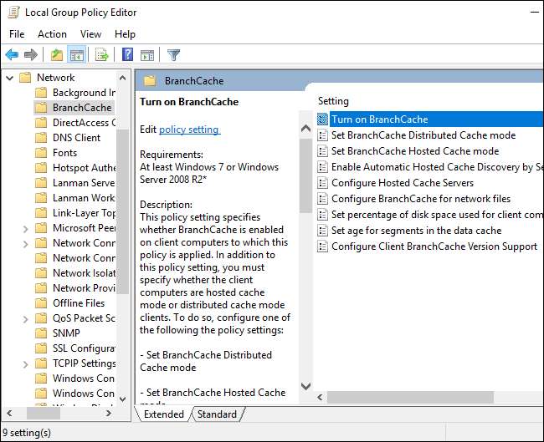Toggle the Show/Hide Console Tree icon
The image size is (544, 442).
[x=76, y=55]
